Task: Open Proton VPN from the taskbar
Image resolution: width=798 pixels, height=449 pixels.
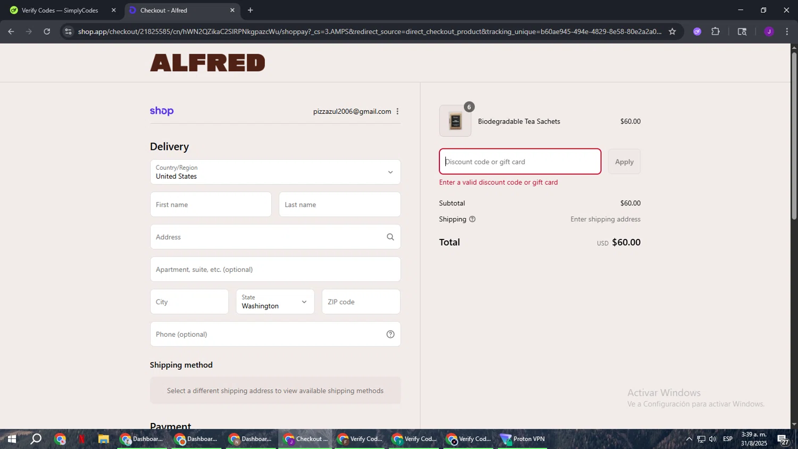Action: point(522,439)
